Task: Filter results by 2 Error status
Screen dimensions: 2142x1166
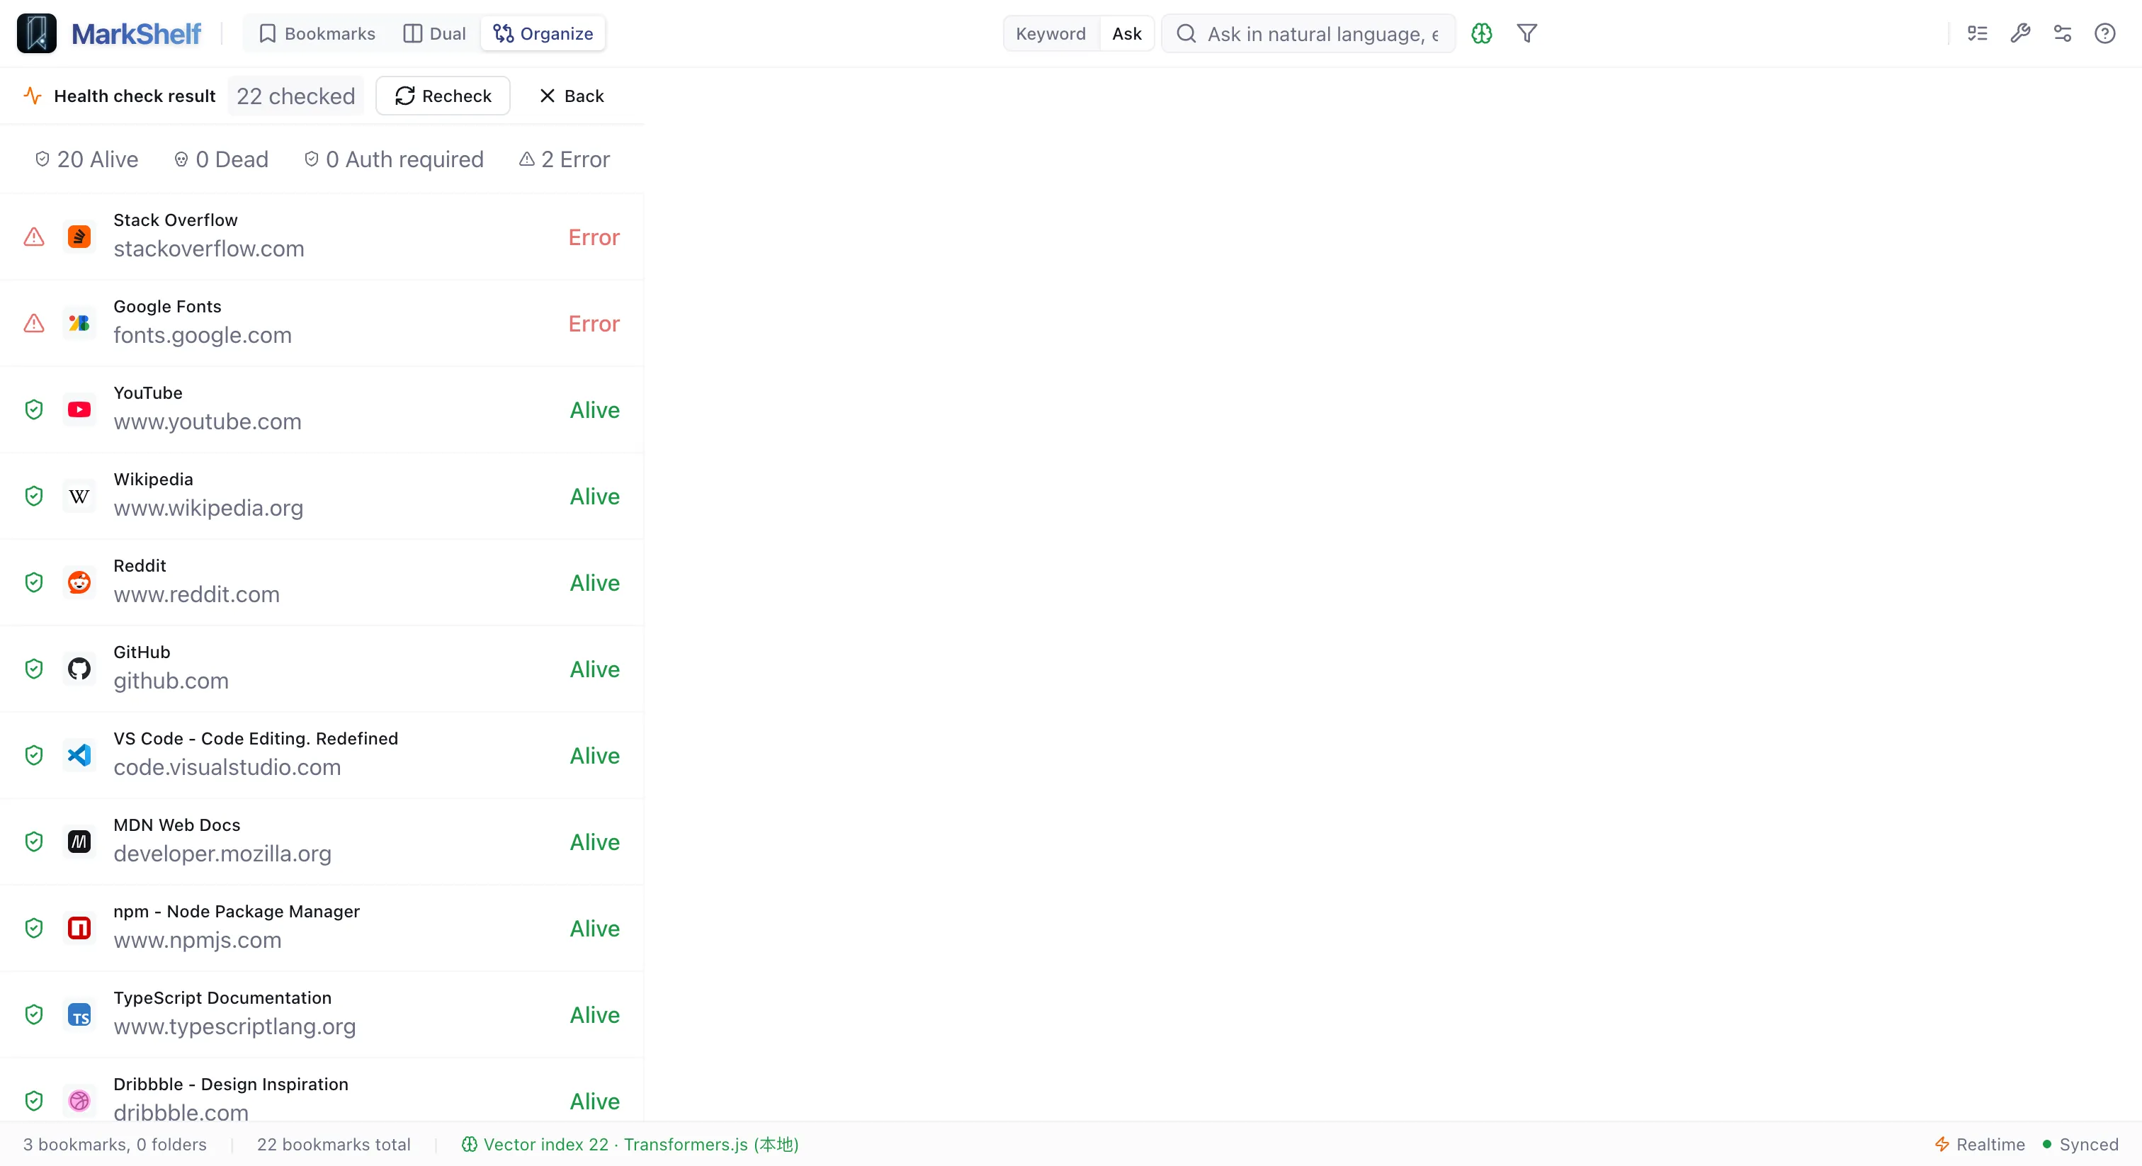Action: (564, 159)
